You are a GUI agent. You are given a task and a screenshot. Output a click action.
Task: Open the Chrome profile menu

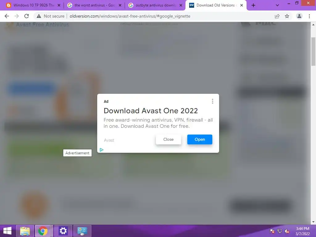tap(299, 16)
